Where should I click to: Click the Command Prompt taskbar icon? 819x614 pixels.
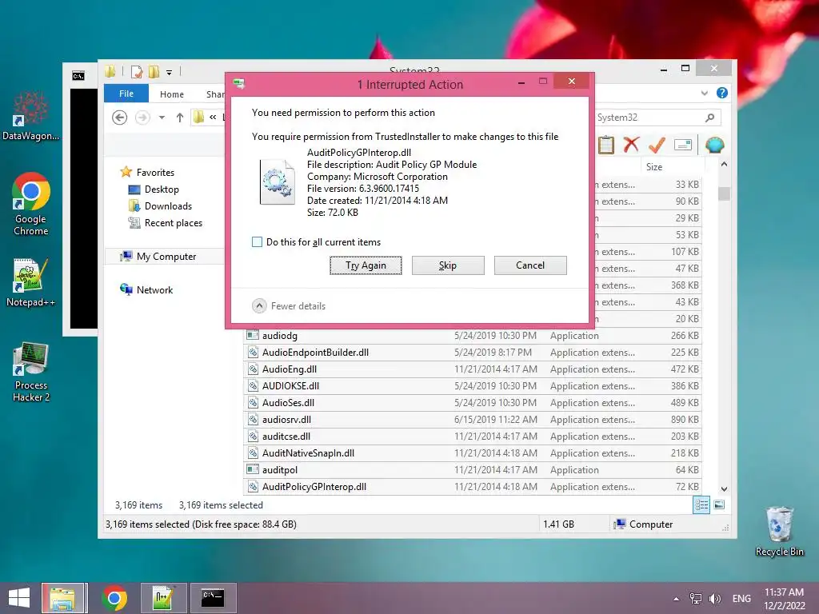(x=213, y=598)
